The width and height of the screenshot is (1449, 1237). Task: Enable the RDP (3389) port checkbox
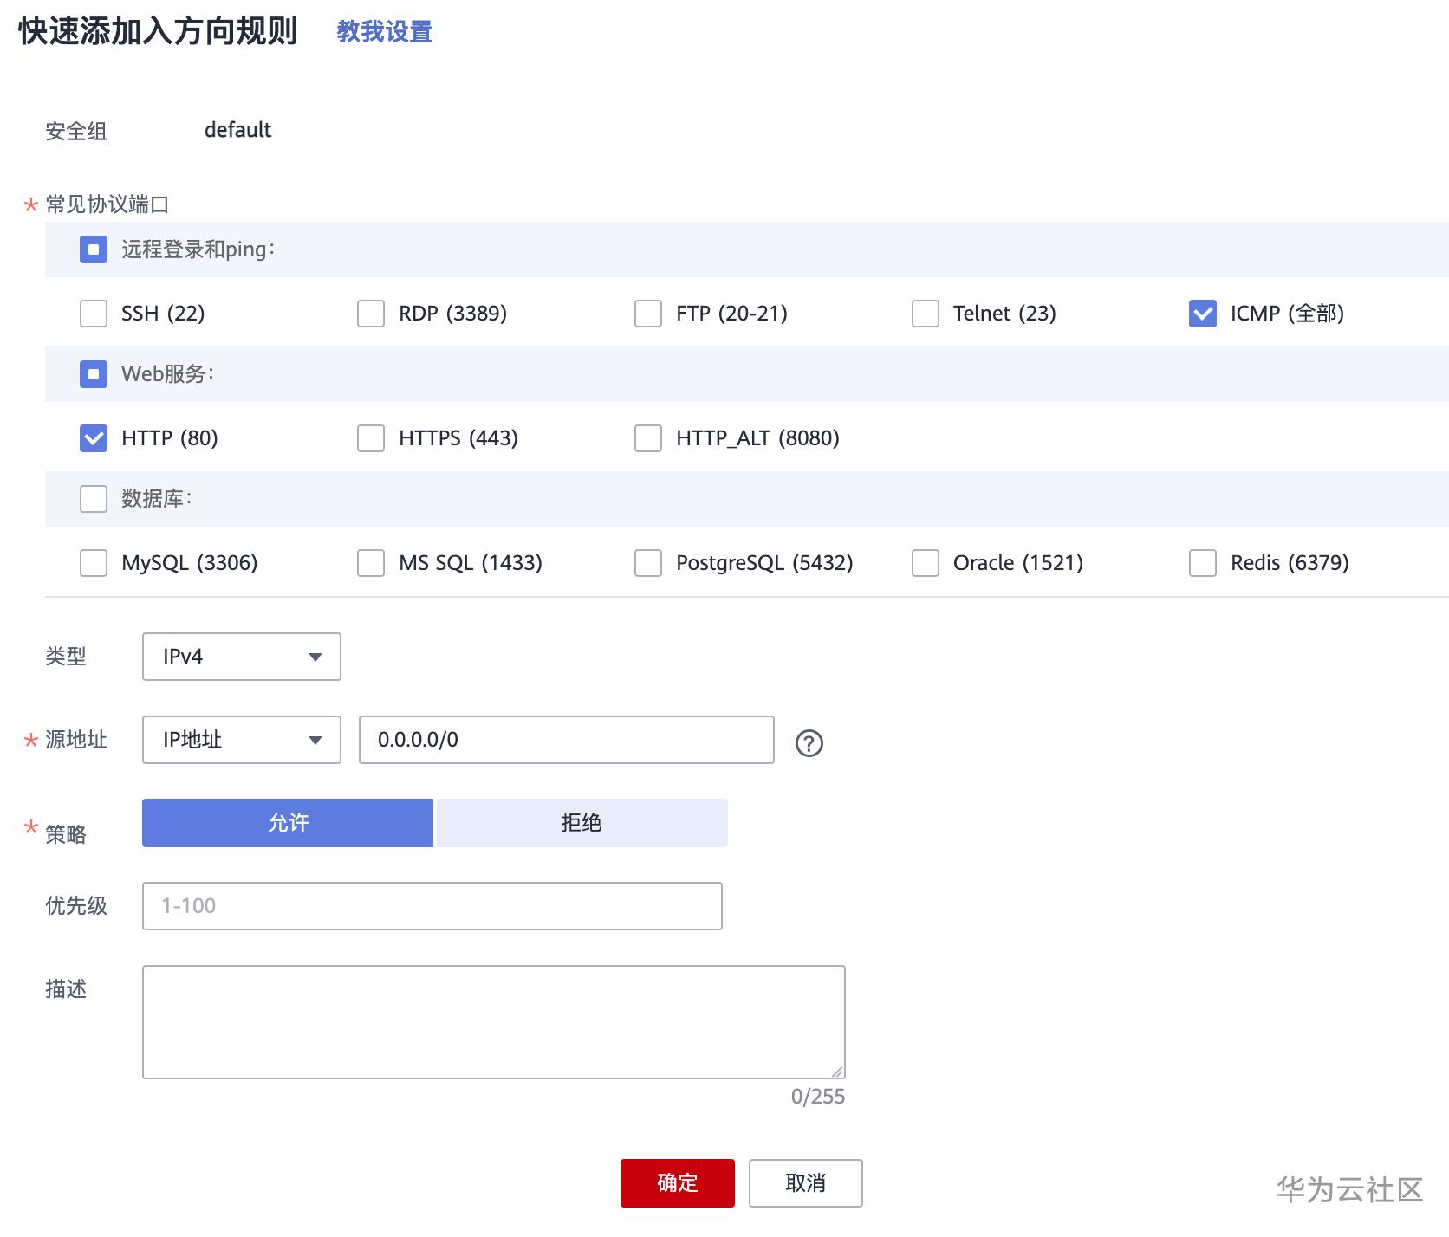tap(371, 314)
